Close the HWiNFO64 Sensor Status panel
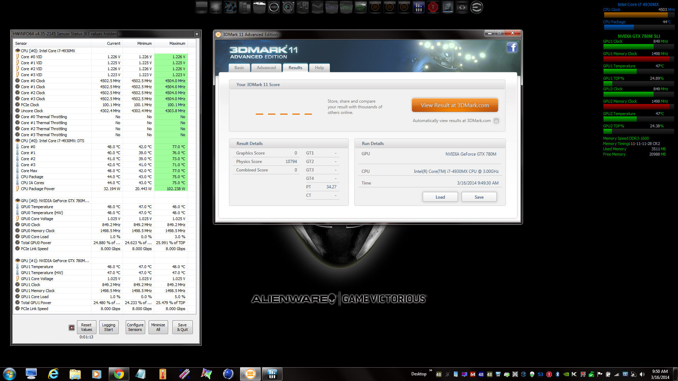 tap(197, 34)
